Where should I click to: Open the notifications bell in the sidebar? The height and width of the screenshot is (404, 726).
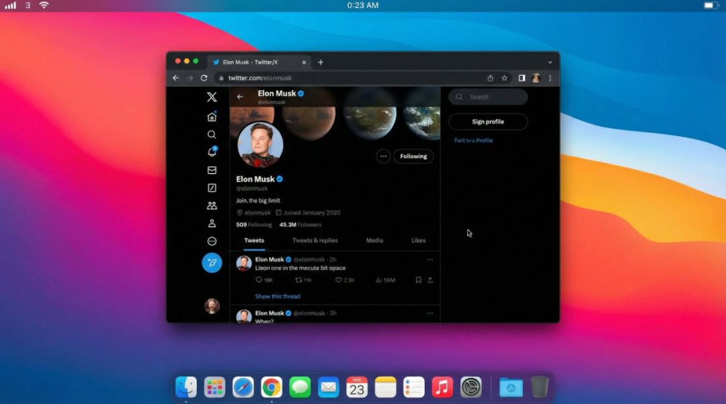pyautogui.click(x=212, y=152)
